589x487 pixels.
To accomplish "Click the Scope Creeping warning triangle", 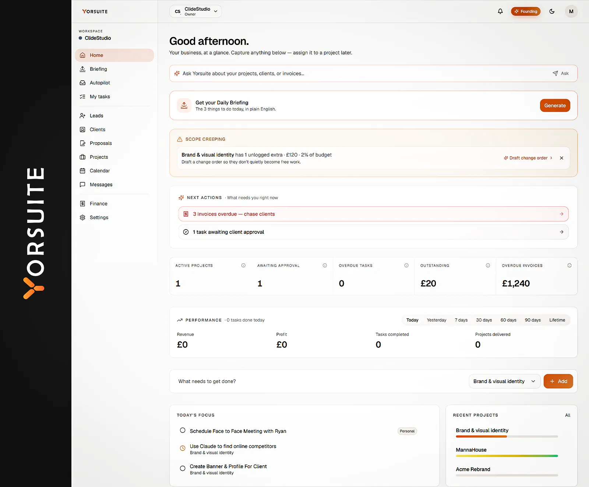I will click(x=180, y=139).
